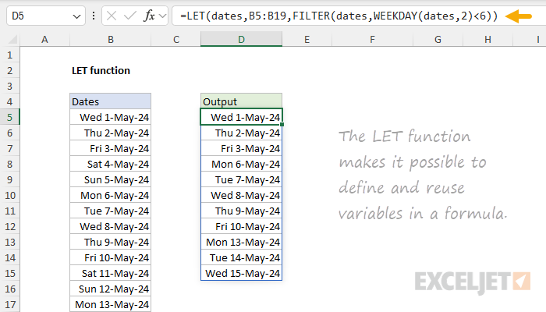Click 'Thu 2-May-24' in Output column
This screenshot has height=312, width=546.
click(x=241, y=133)
